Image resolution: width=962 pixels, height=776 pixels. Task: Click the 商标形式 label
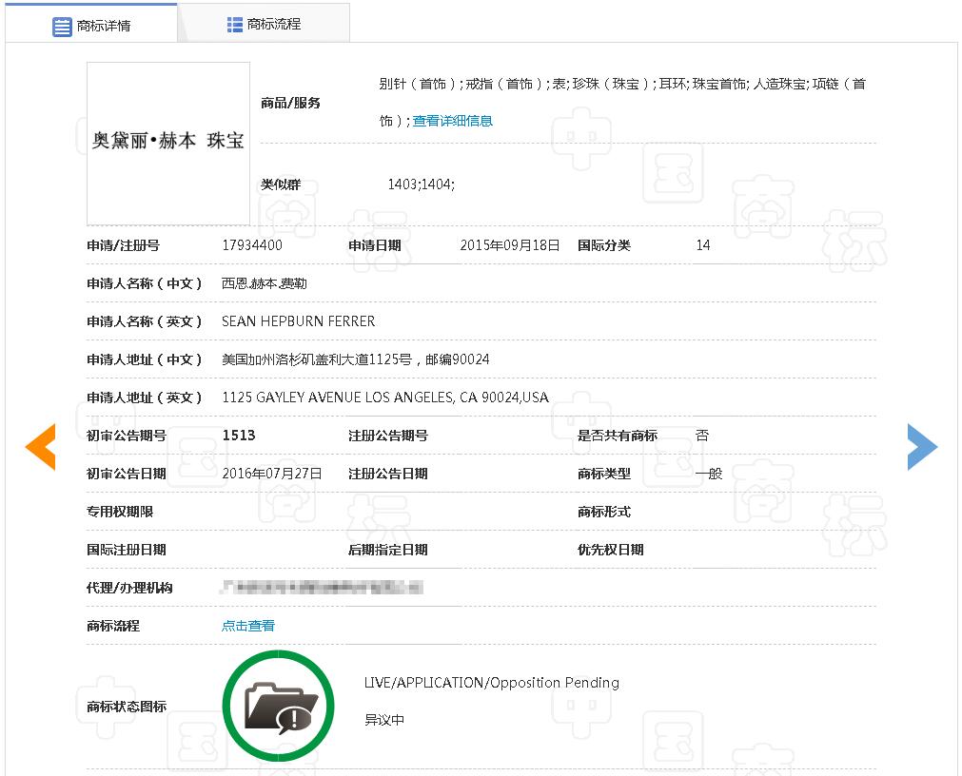[x=603, y=512]
